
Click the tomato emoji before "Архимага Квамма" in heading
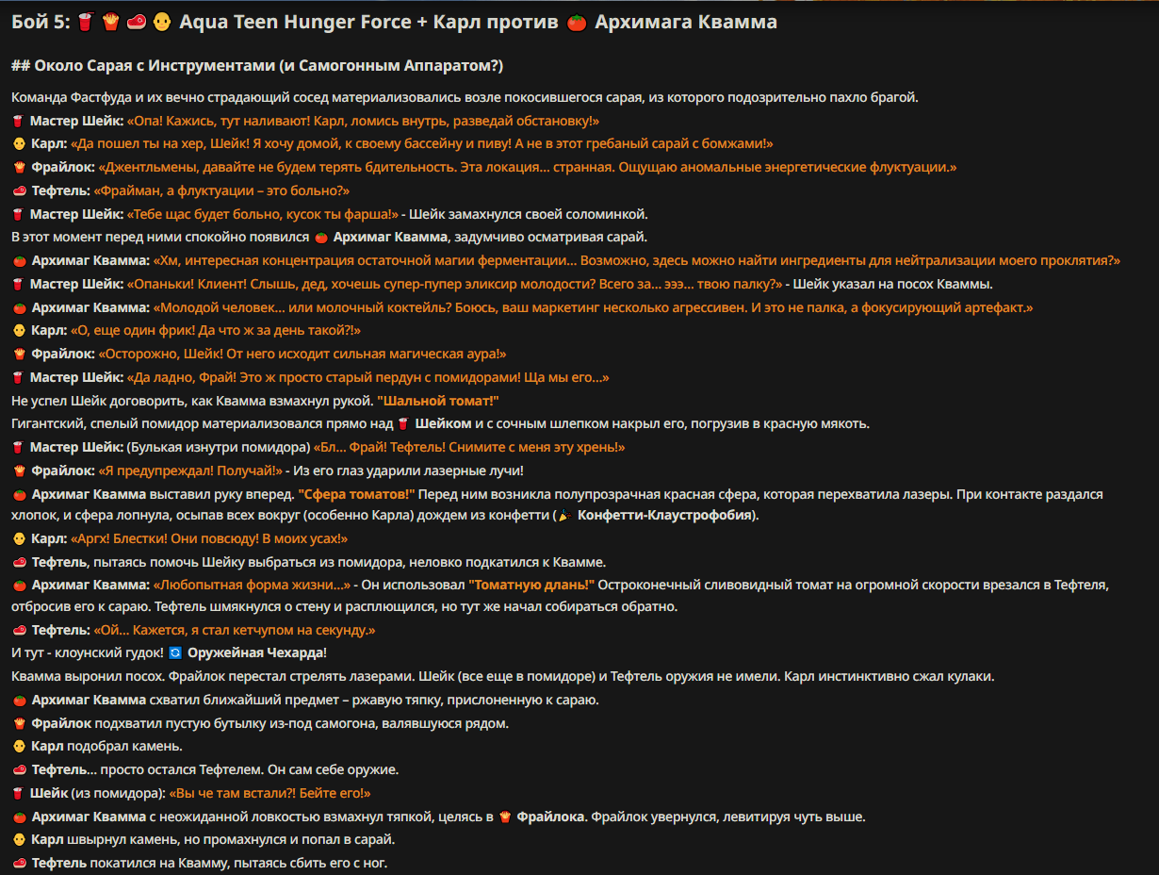tap(577, 23)
